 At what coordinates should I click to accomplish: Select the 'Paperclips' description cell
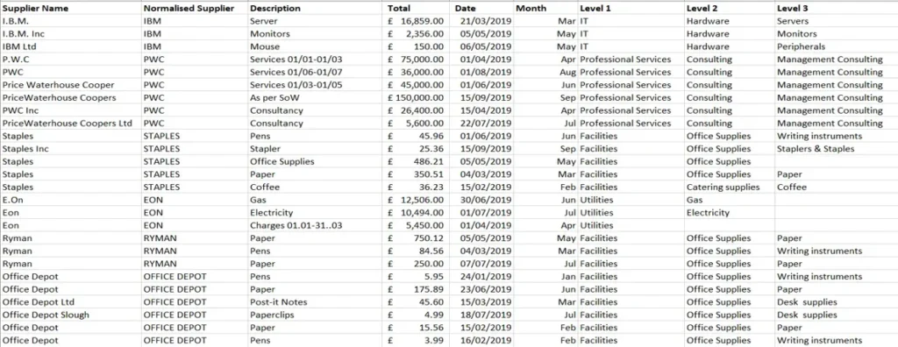(316, 315)
